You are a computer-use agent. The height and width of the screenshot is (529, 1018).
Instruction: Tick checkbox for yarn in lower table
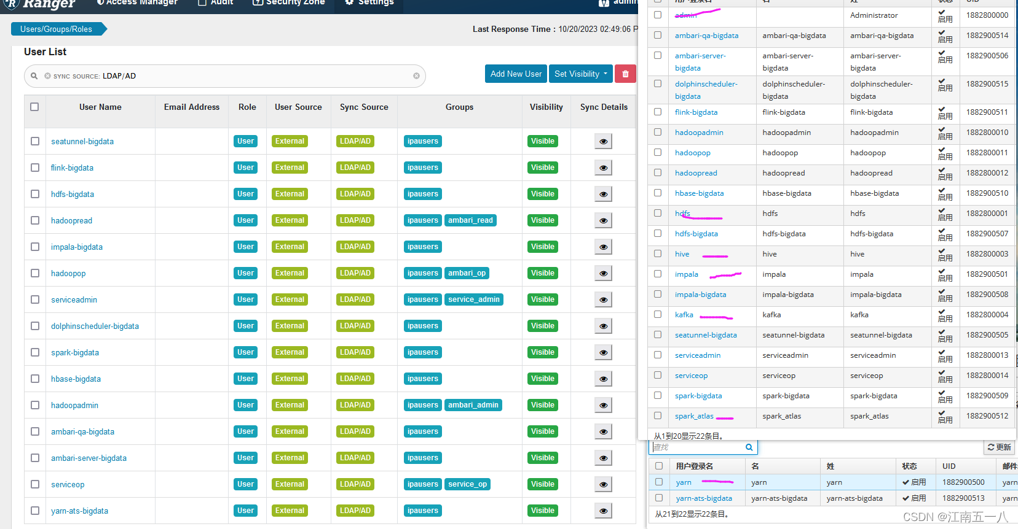[659, 482]
